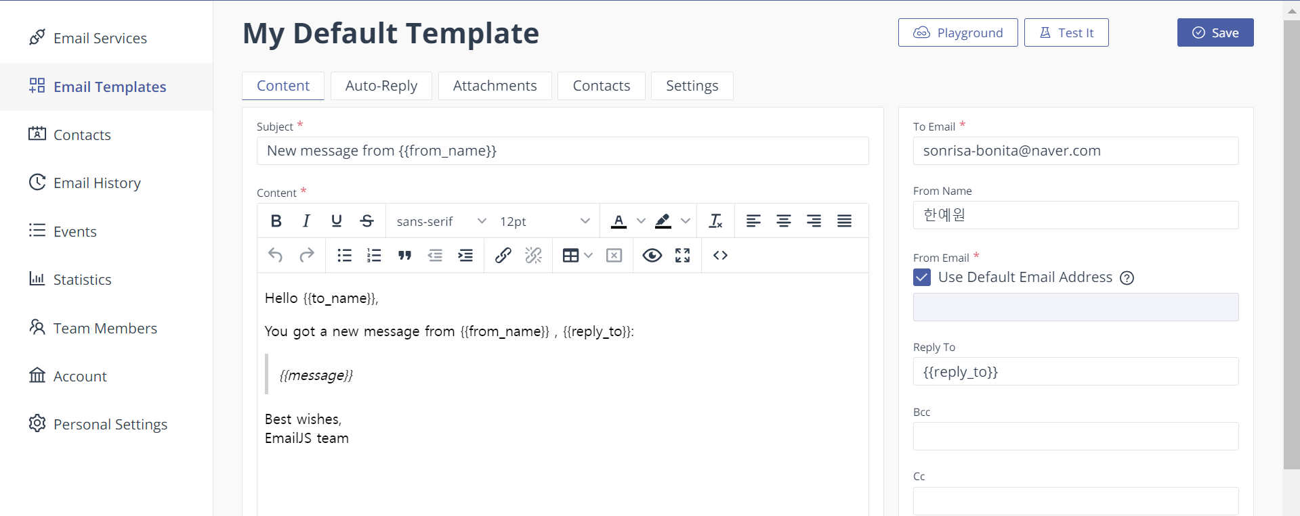1300x516 pixels.
Task: Save the template
Action: click(1215, 32)
